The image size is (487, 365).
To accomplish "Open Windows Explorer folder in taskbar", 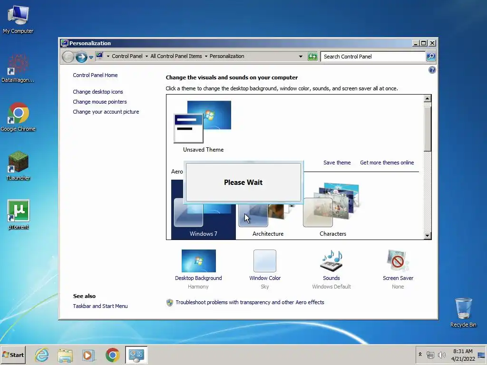I will [x=65, y=355].
